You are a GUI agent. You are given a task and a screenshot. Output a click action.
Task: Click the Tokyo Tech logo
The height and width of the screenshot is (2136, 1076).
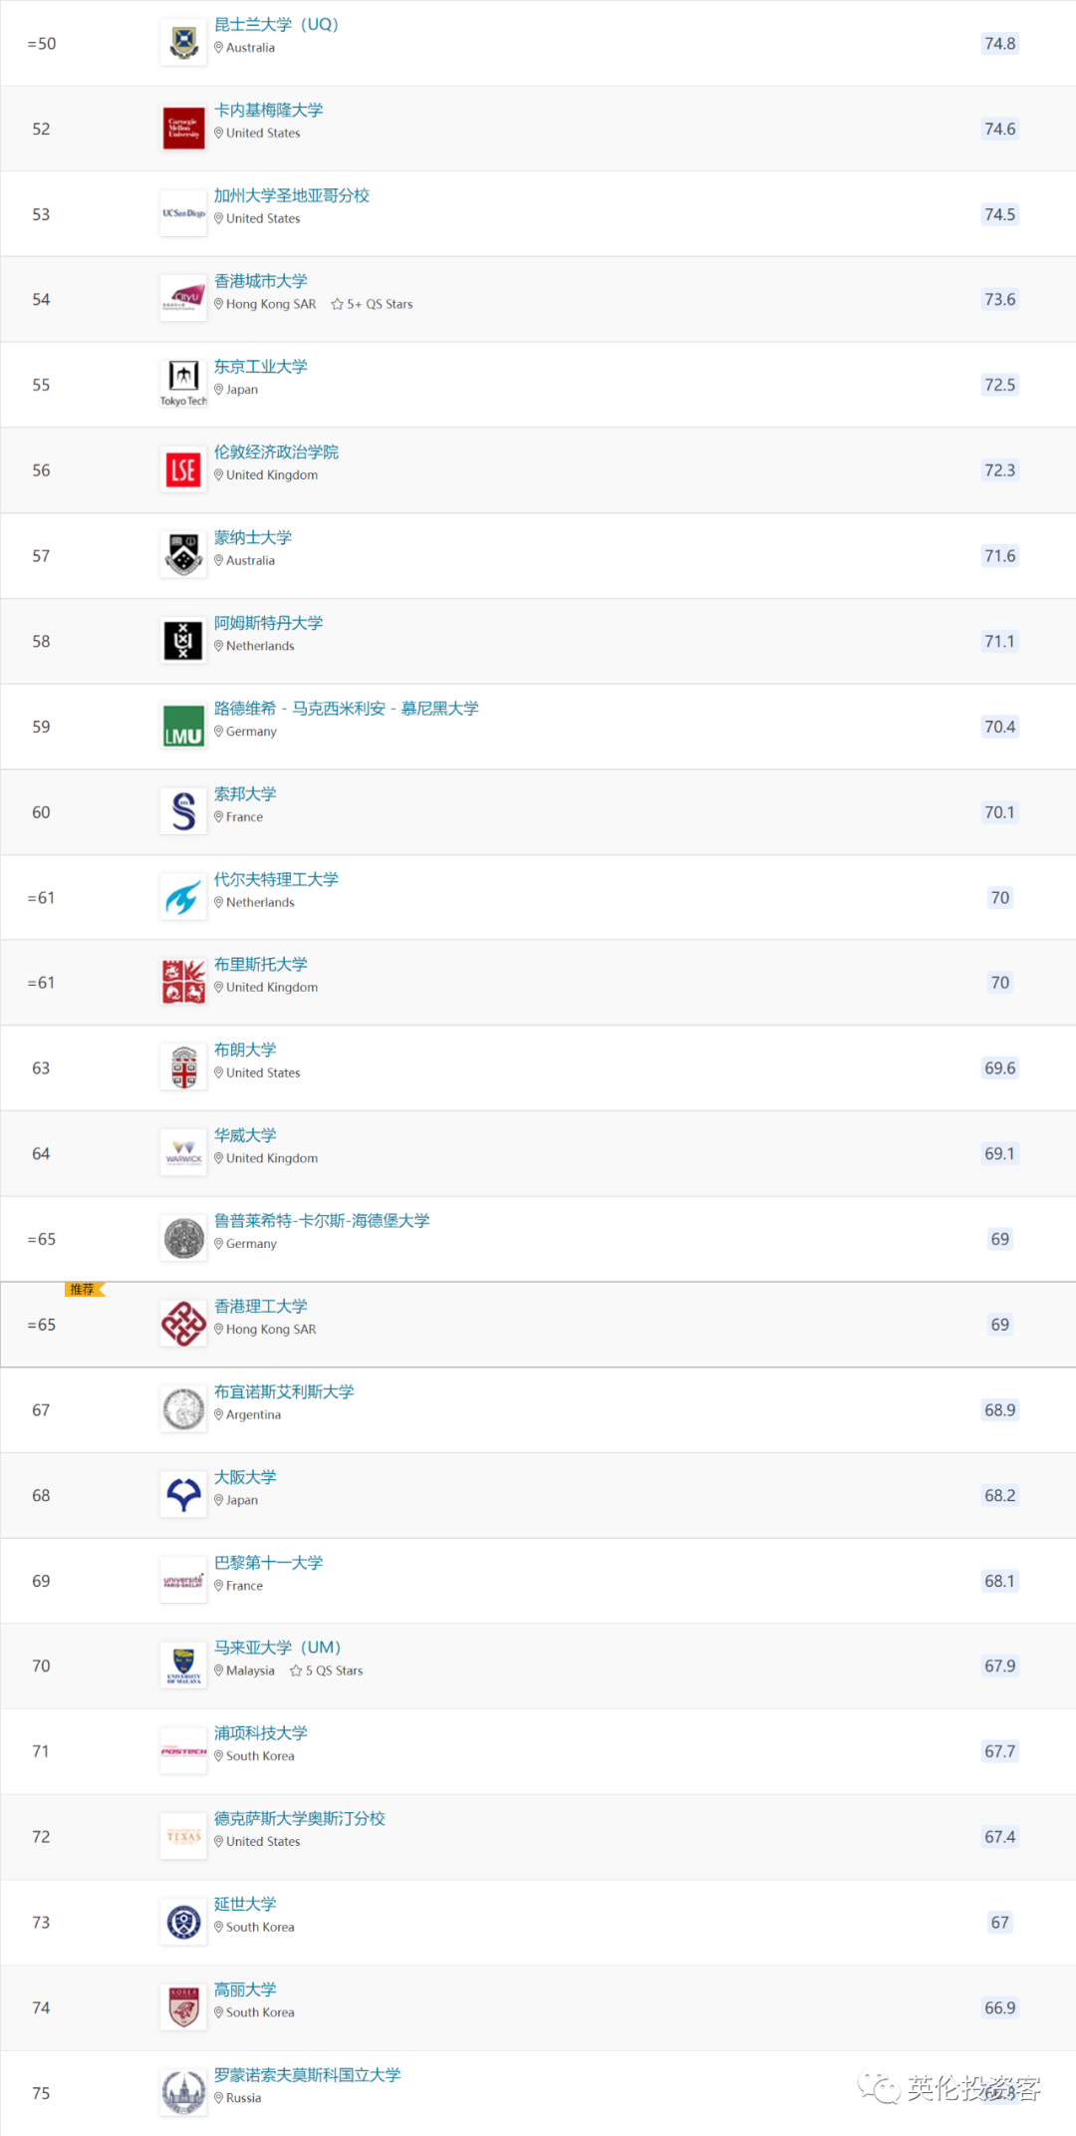(183, 384)
